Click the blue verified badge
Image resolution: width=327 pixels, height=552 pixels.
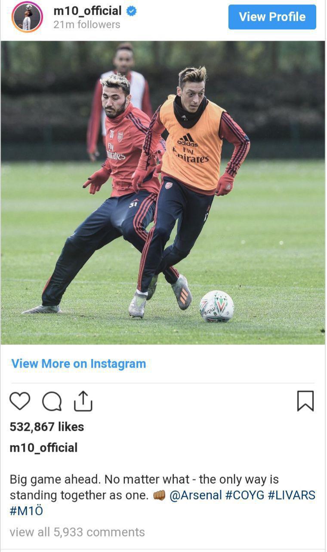pos(131,11)
